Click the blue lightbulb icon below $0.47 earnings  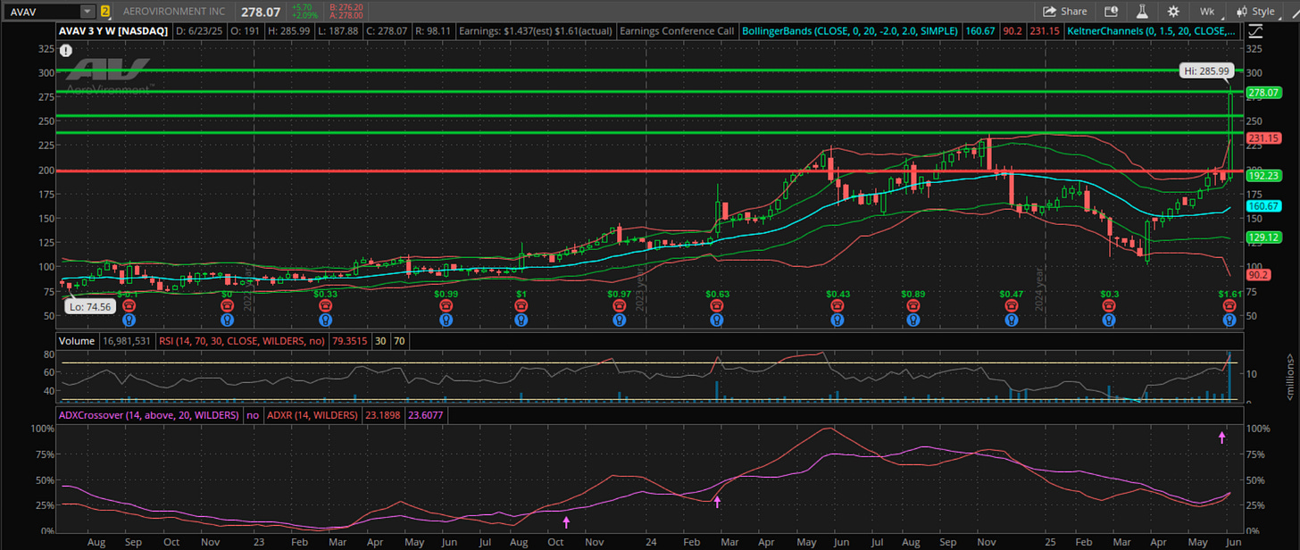(1011, 319)
